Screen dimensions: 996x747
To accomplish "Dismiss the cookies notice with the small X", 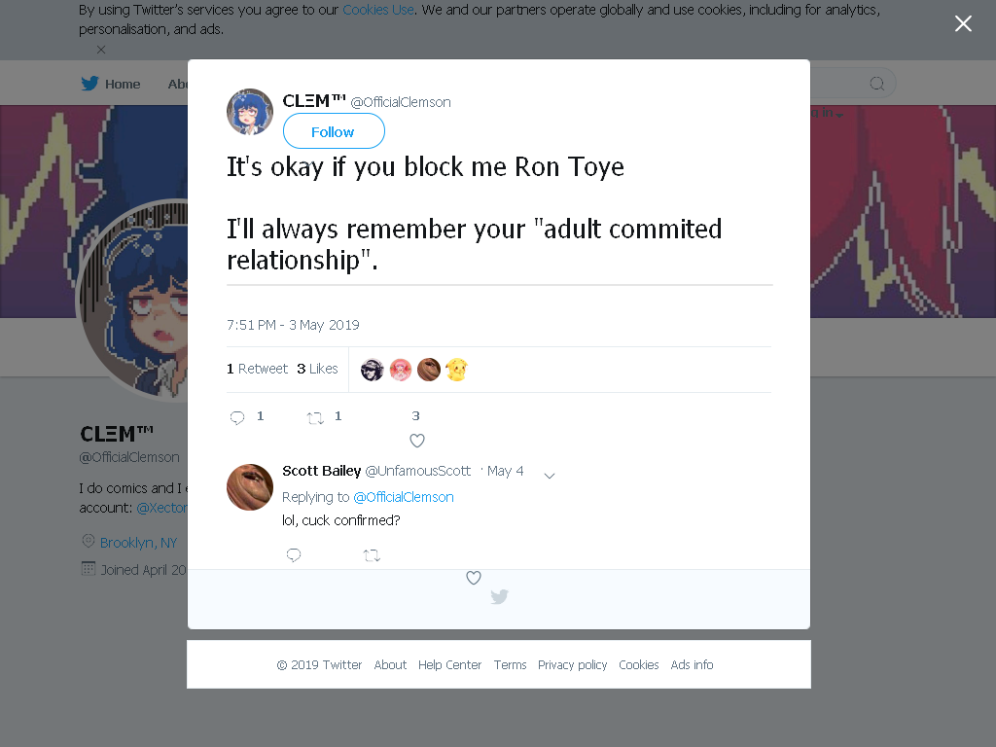I will 101,49.
